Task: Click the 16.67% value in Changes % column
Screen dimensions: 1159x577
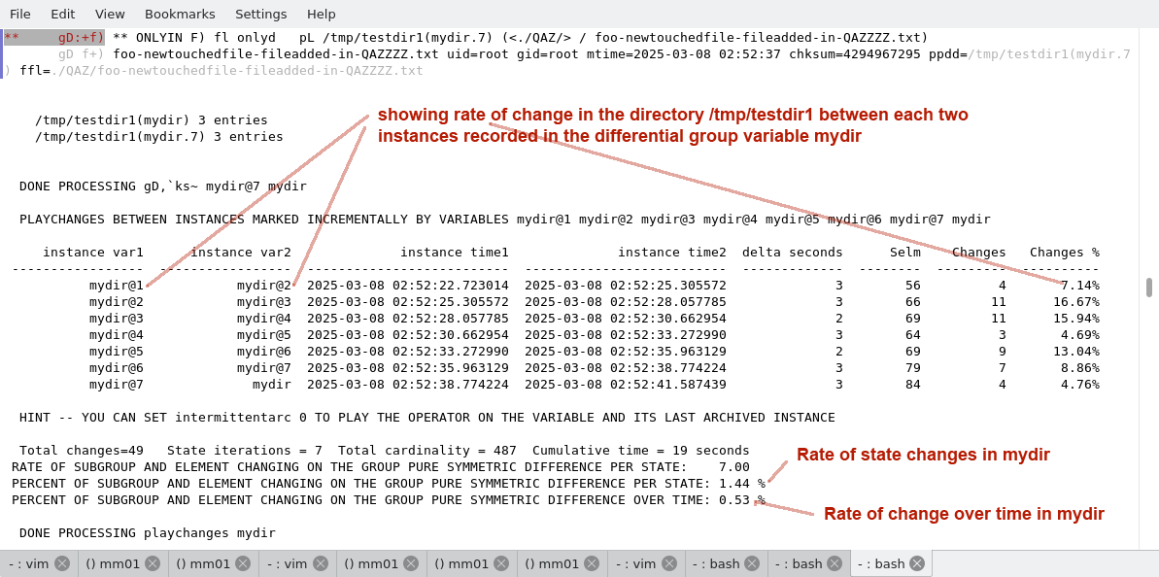Action: (x=1079, y=302)
